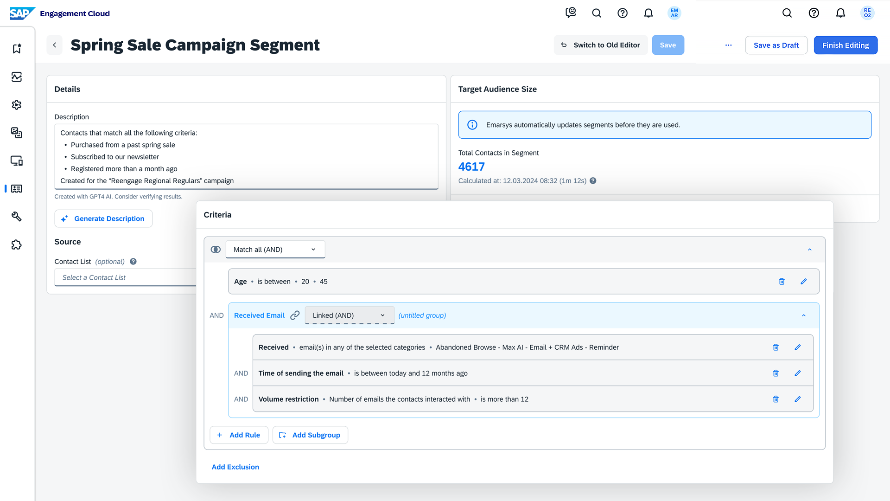Open the feedback chat smiley icon
The width and height of the screenshot is (890, 501).
pyautogui.click(x=571, y=13)
